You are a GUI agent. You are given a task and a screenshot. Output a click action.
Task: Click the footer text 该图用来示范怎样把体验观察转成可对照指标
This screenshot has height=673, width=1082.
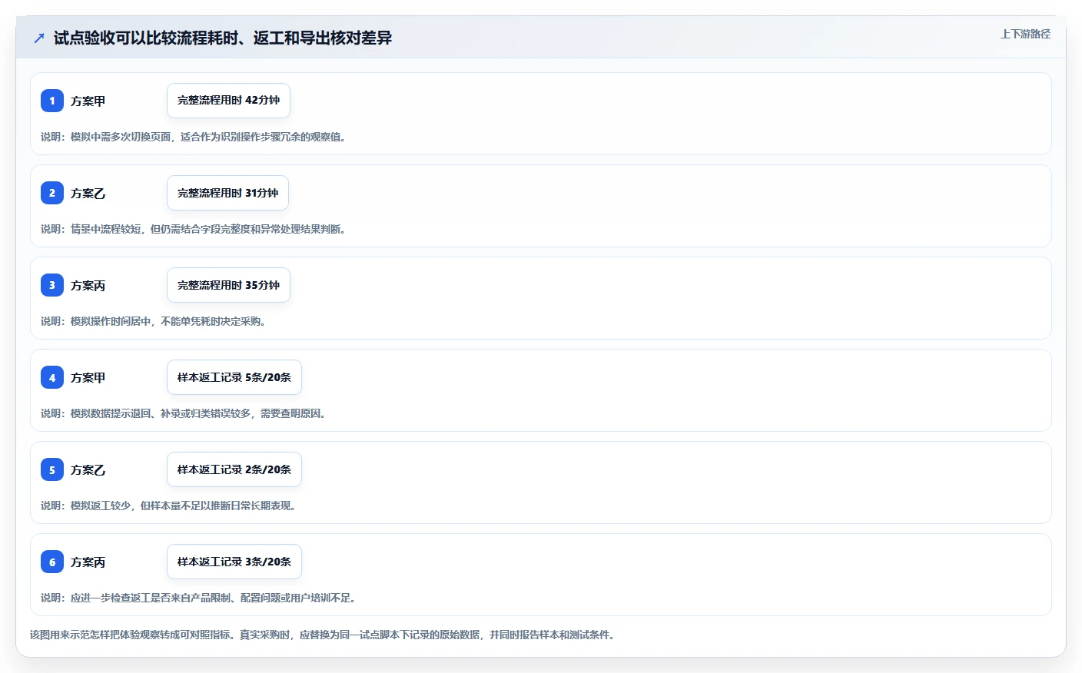click(x=324, y=635)
